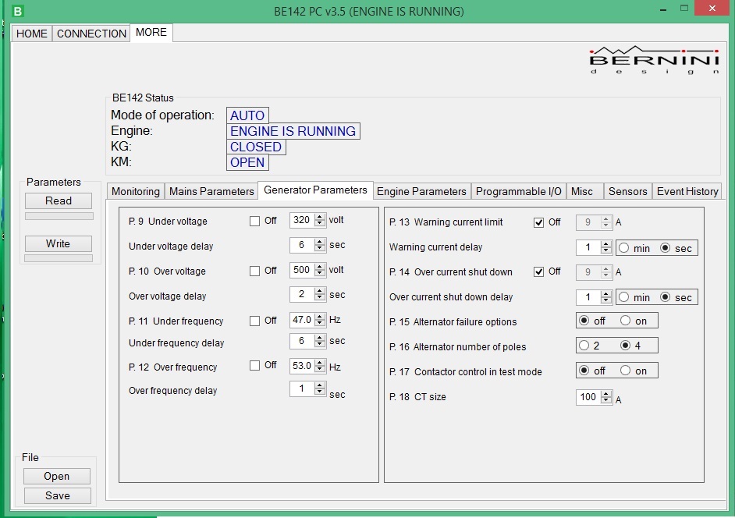
Task: Click the Under frequency 47.0 Hz field
Action: (302, 320)
